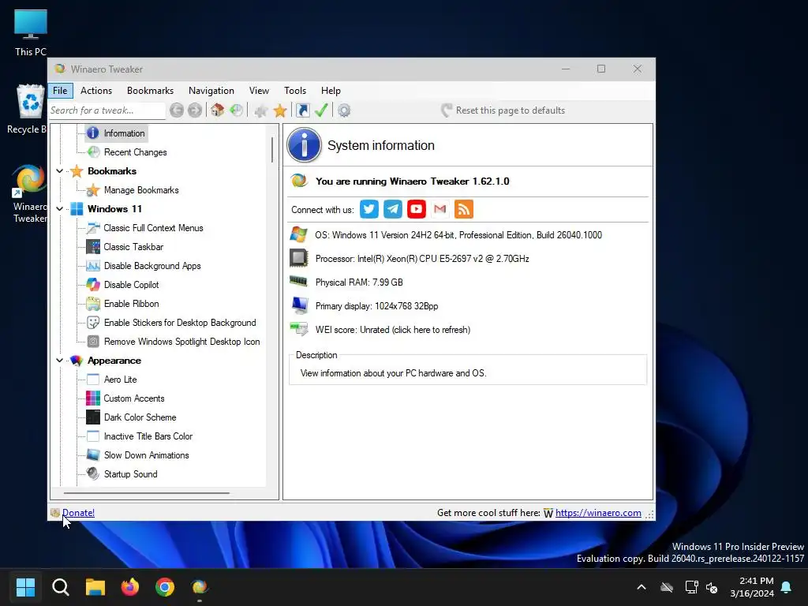Click Primary display: 1024x768 32Bpp text
This screenshot has width=808, height=606.
tap(376, 306)
